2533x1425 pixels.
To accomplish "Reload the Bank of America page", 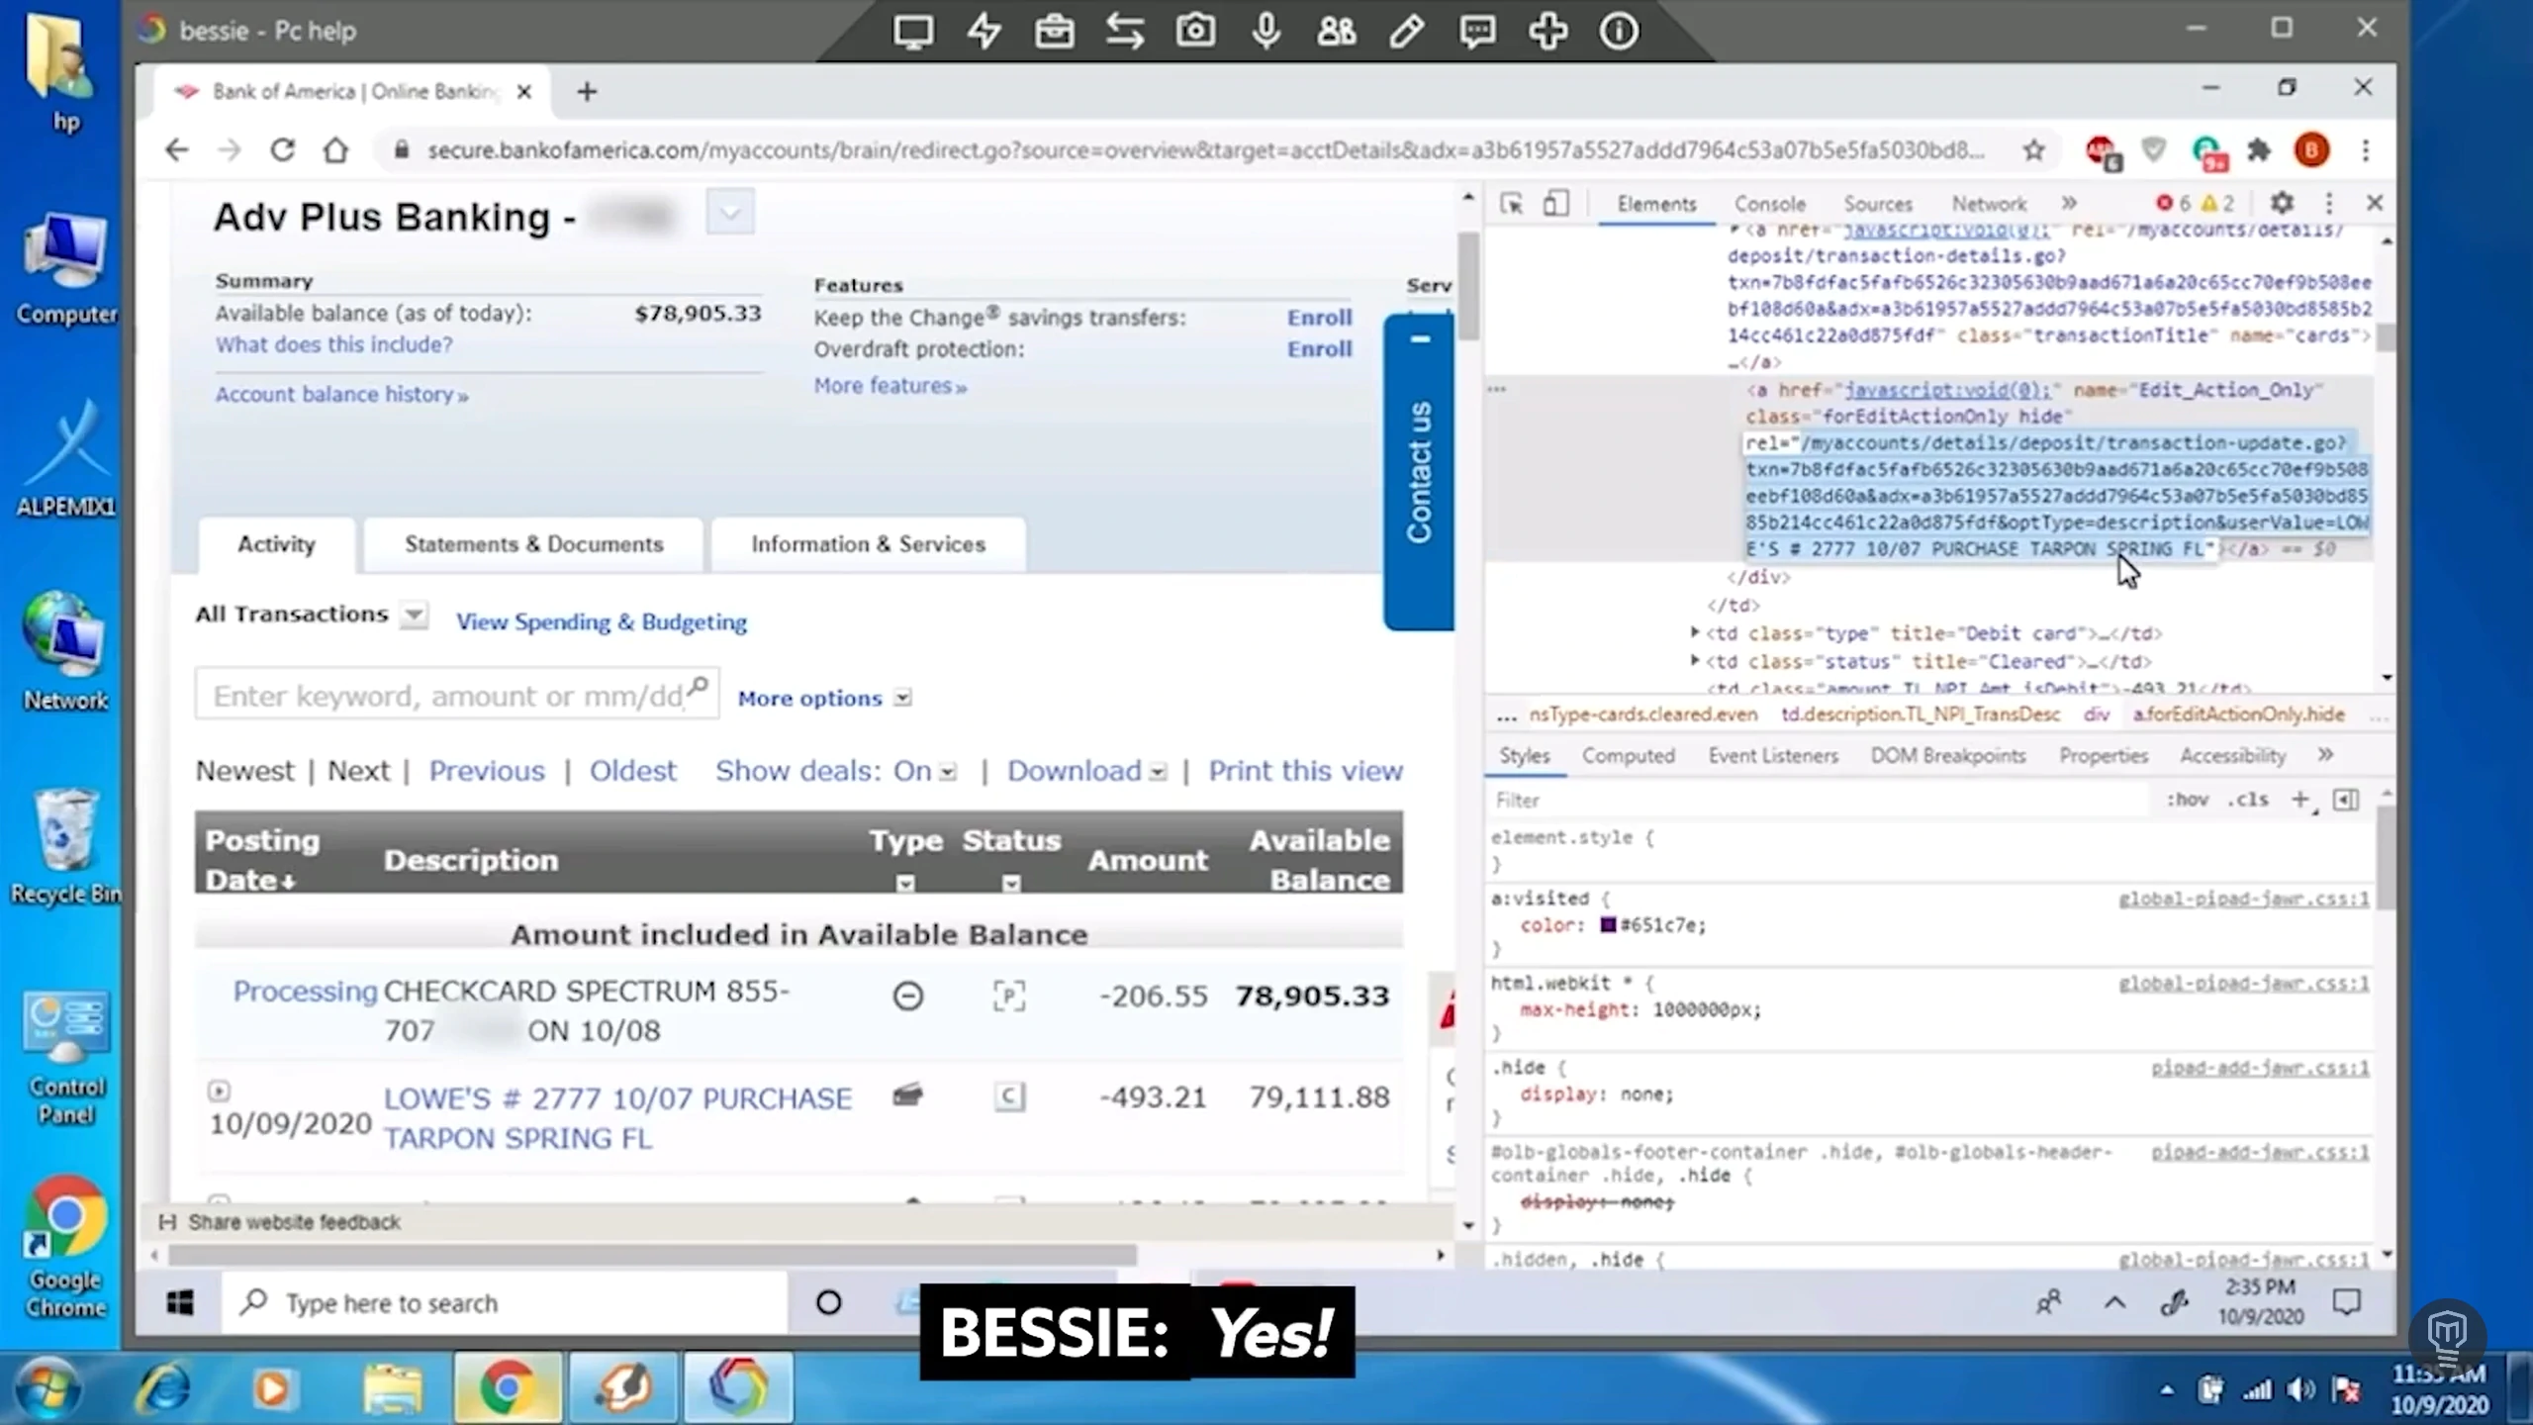I will (x=283, y=149).
